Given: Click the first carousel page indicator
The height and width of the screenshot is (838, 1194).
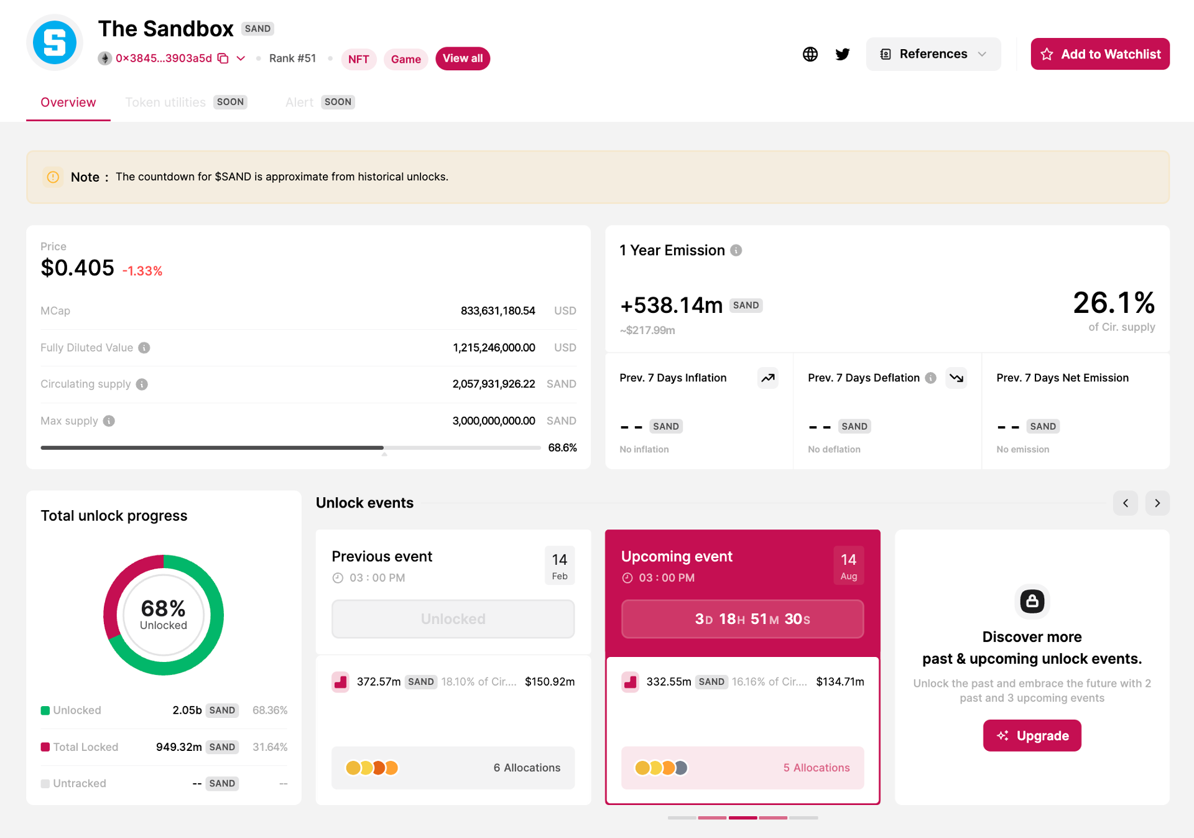Looking at the screenshot, I should pyautogui.click(x=682, y=817).
